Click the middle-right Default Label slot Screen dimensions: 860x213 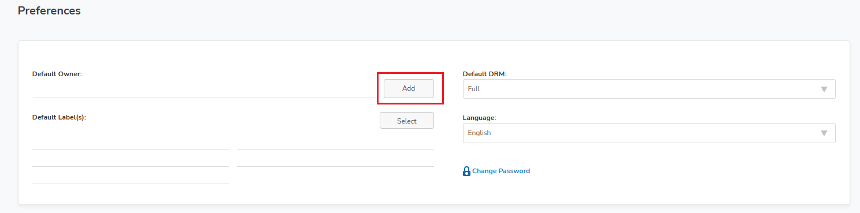click(335, 158)
